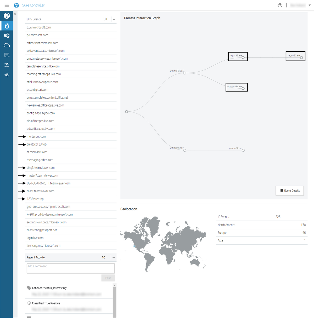Click the Europe IP events row
This screenshot has width=314, height=318.
[262, 233]
